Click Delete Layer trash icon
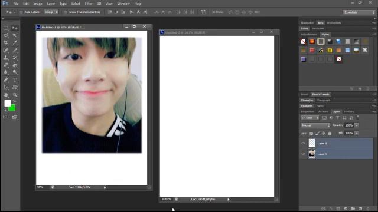Screen dimensions: 378x212 coord(367,208)
